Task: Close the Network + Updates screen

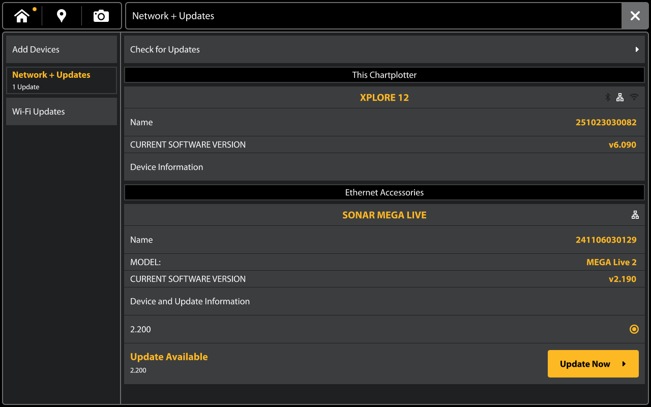Action: click(x=635, y=16)
